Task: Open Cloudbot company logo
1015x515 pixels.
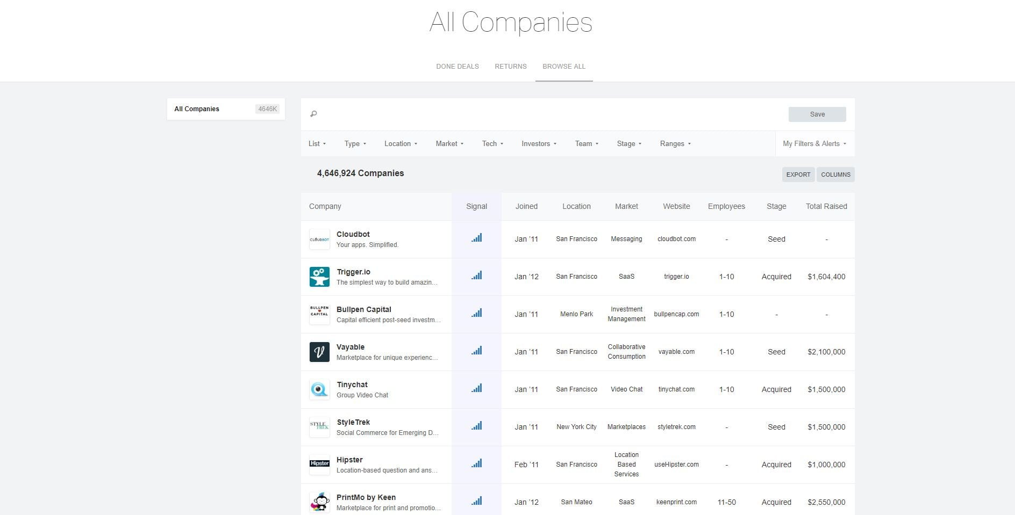Action: click(x=319, y=240)
